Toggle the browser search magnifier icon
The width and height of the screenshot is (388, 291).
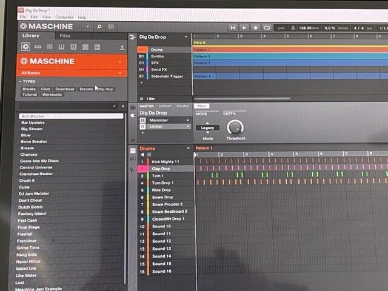point(99,27)
